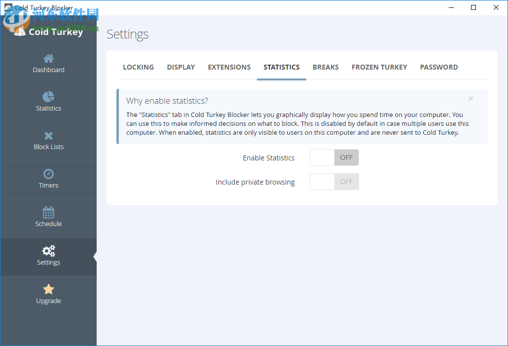Screen dimensions: 508x346
Task: Switch to the DISPLAY tab
Action: (x=181, y=67)
